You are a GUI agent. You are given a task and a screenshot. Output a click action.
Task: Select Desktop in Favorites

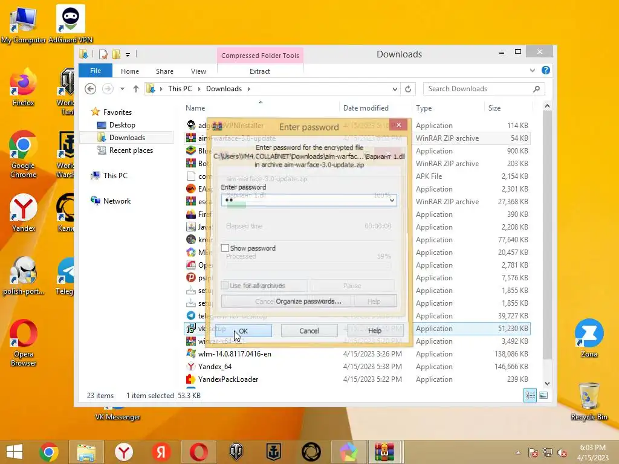pos(122,125)
